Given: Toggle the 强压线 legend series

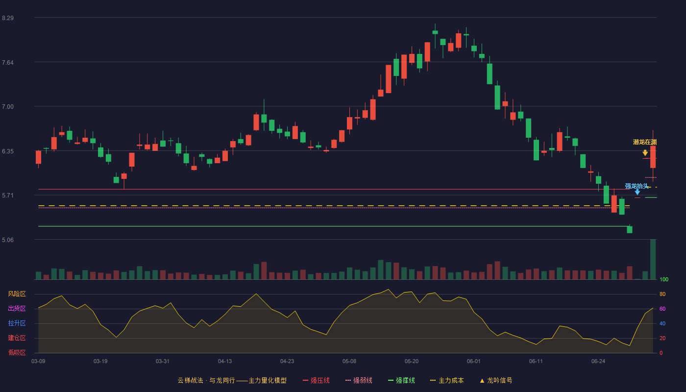Looking at the screenshot, I should pos(316,380).
